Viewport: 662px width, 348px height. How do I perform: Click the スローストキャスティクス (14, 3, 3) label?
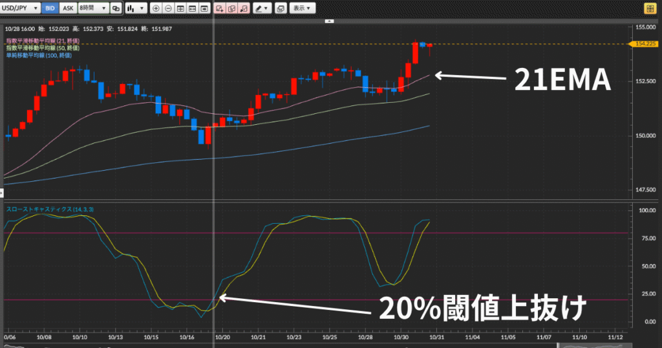point(50,210)
